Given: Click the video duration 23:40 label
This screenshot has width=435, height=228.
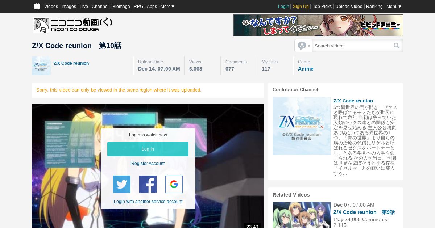Looking at the screenshot, I should pos(252,226).
